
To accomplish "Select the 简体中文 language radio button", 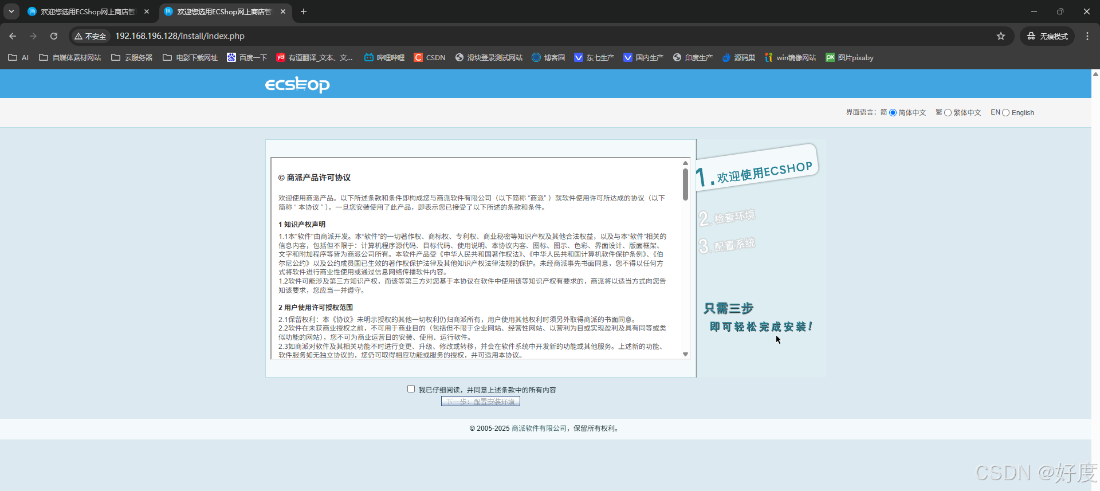I will tap(893, 113).
